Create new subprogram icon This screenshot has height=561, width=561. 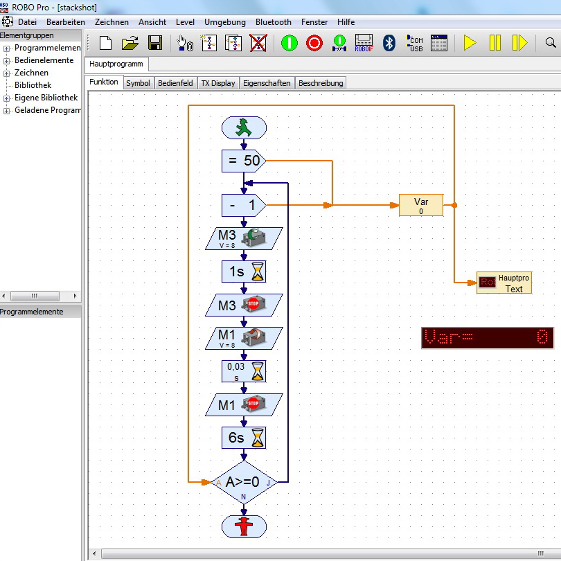[209, 44]
